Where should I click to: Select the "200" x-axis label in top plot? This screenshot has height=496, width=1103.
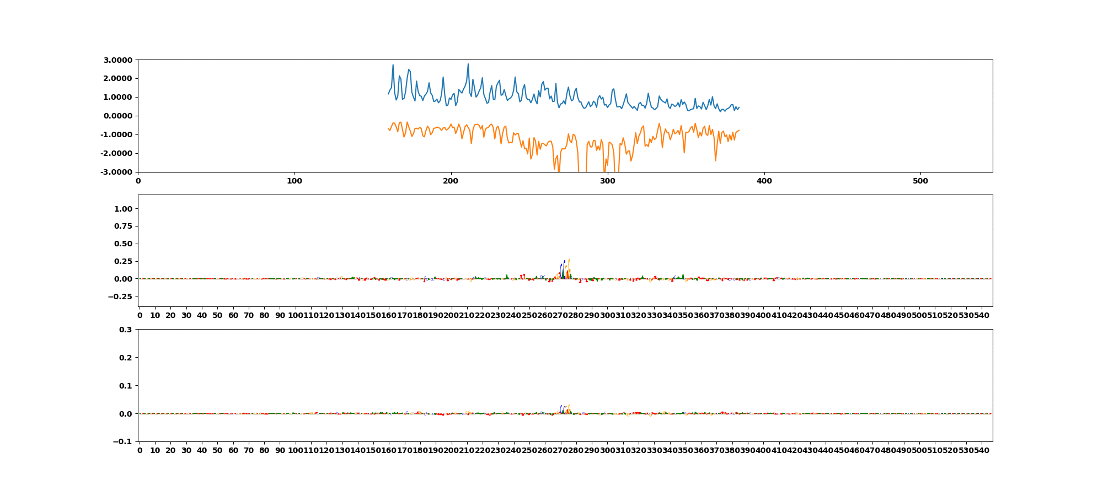pos(451,181)
